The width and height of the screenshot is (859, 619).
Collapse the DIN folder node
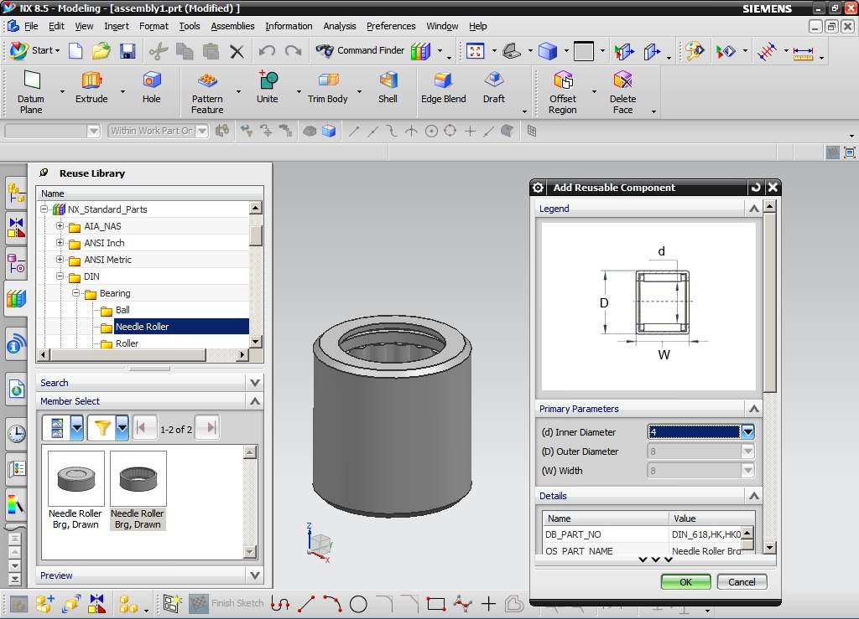pos(60,276)
